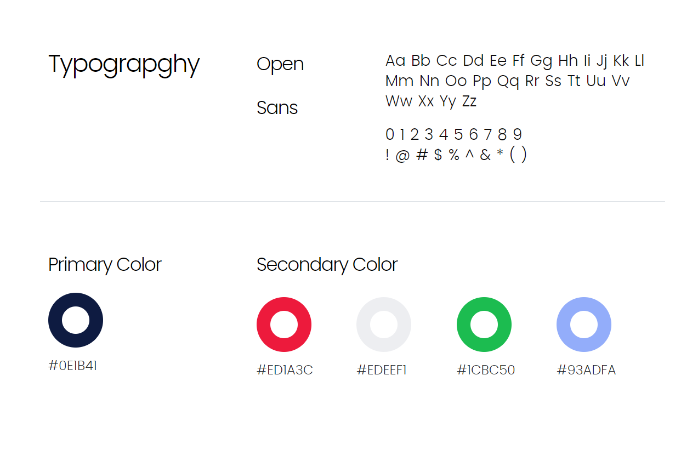Click the #0E1B41 hex code label

[73, 366]
